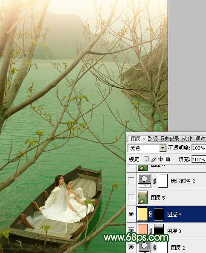Select the 选取颜色 2 adjustment layer icon
Image resolution: width=206 pixels, height=253 pixels.
tap(145, 180)
